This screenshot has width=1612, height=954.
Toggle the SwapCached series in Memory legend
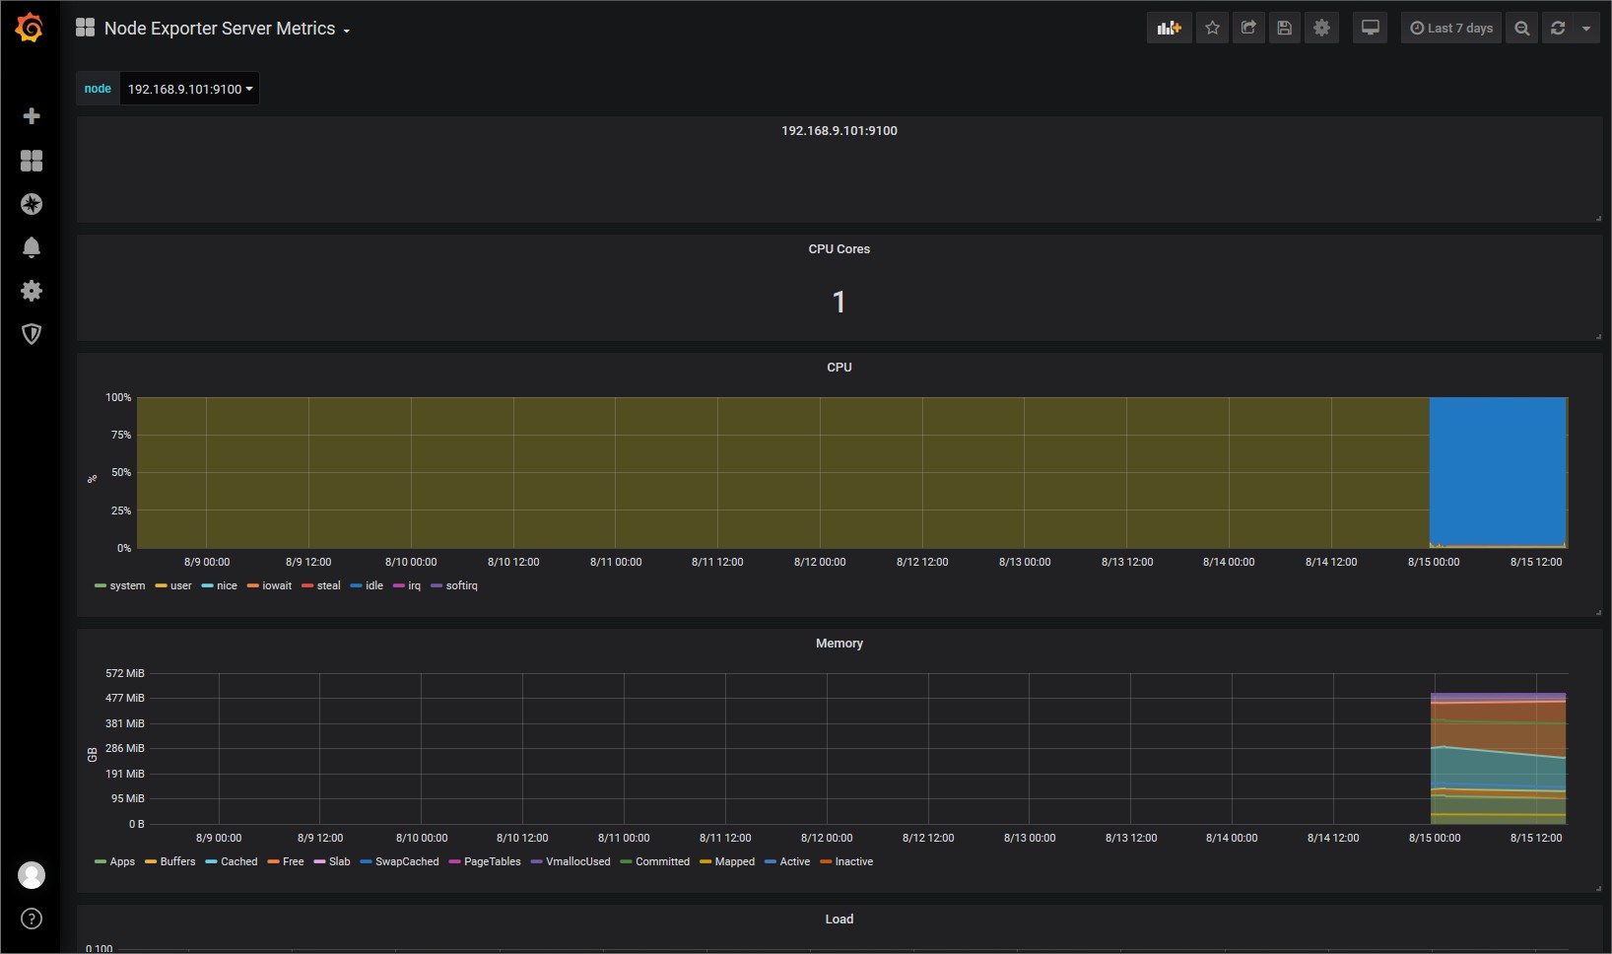click(x=400, y=862)
